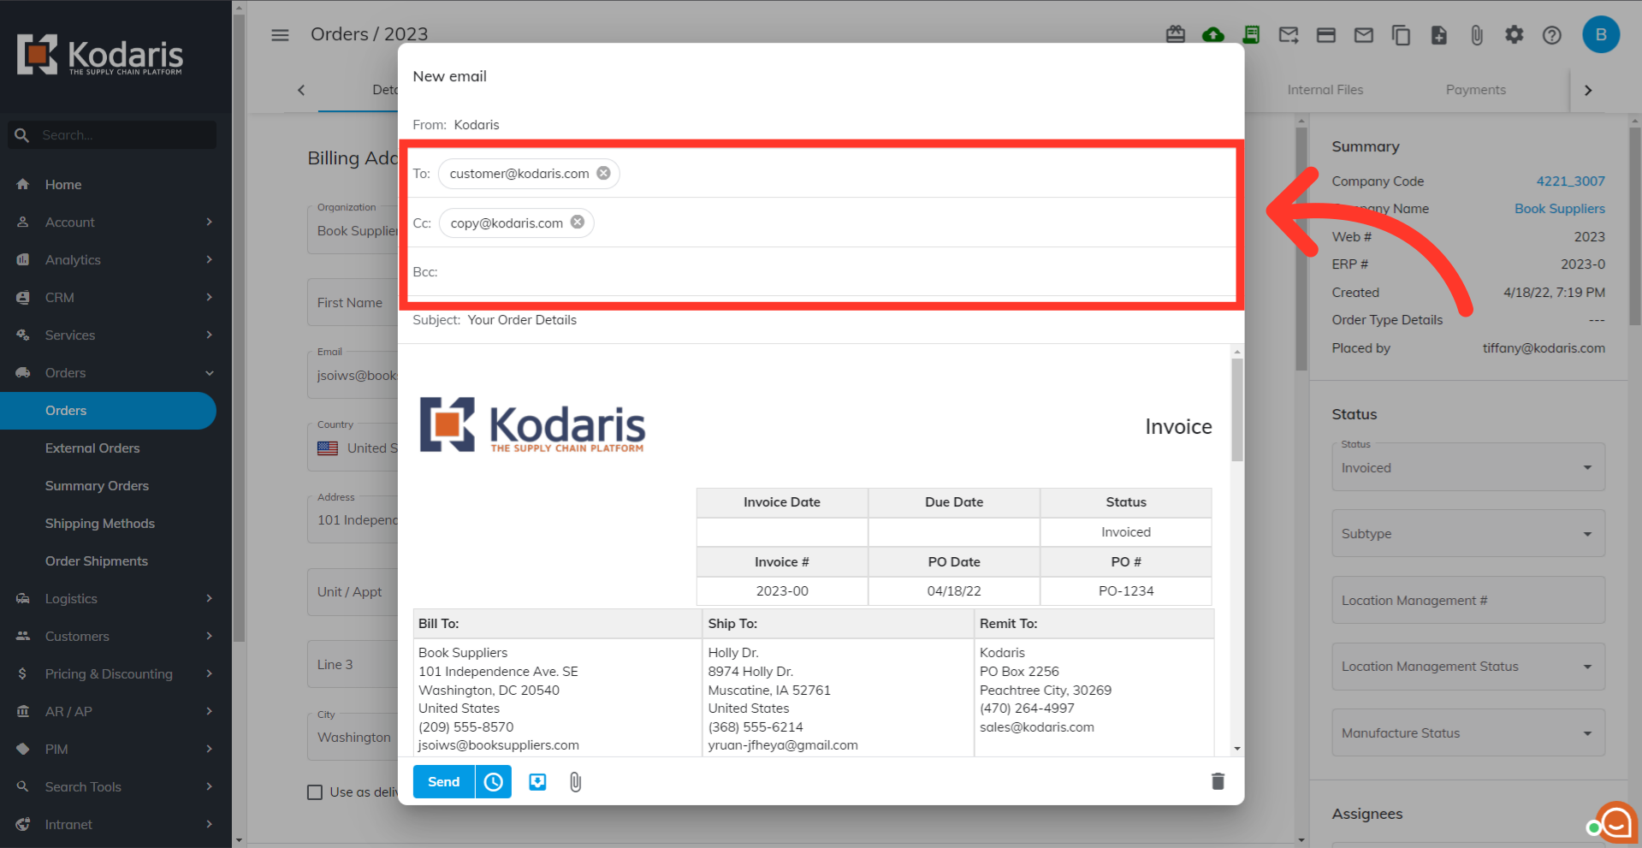The image size is (1642, 848).
Task: Click the green cloud upload icon
Action: (1213, 35)
